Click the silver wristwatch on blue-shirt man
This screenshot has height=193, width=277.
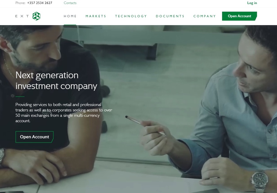pos(260,181)
